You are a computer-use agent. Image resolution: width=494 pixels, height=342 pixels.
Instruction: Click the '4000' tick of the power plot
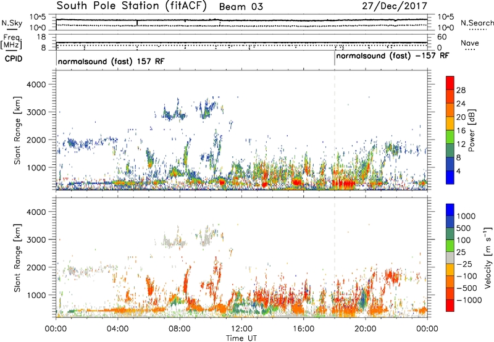pyautogui.click(x=36, y=85)
